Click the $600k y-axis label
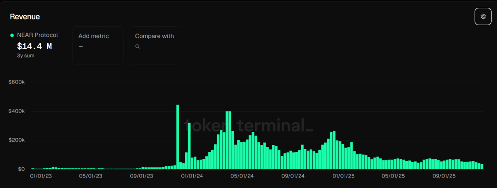The image size is (497, 188). tap(17, 82)
